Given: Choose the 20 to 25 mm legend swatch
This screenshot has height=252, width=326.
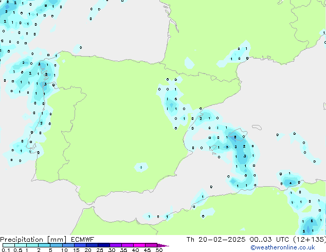Looking at the screenshot, I should (92, 245).
